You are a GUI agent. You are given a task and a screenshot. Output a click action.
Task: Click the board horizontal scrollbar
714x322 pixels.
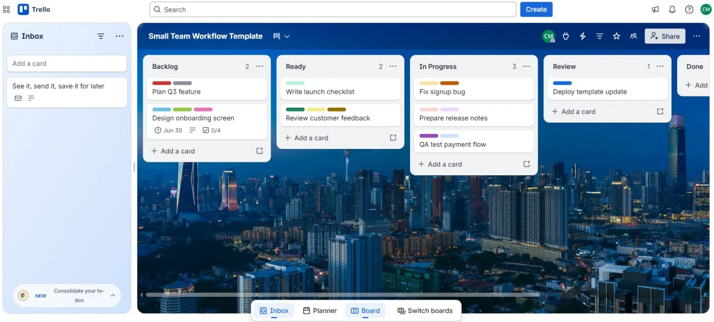(342, 295)
